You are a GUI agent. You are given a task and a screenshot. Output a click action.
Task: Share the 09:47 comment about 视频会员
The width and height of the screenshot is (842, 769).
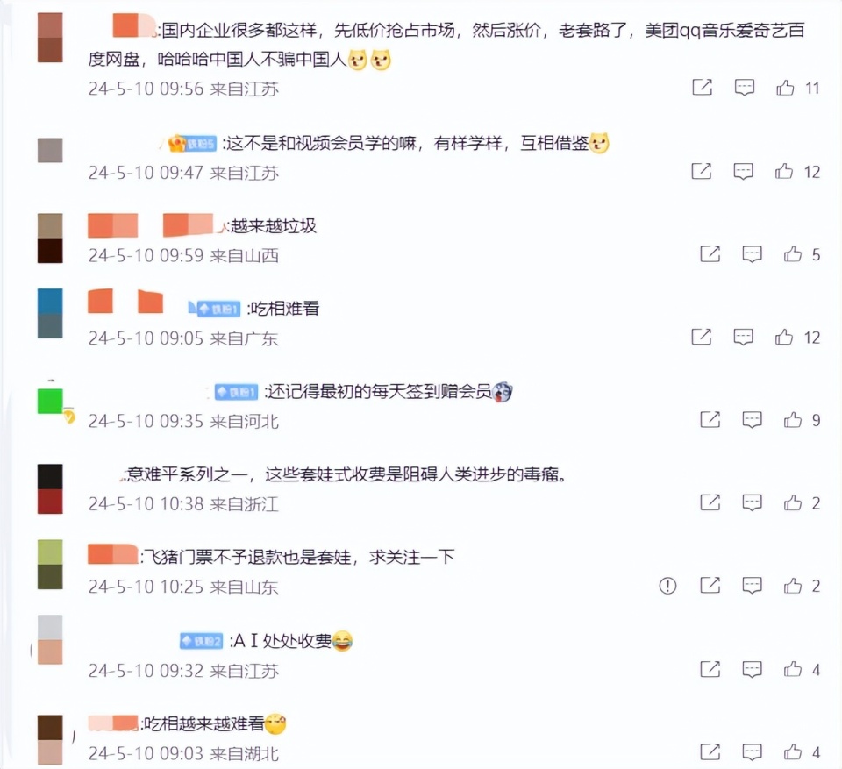[702, 171]
